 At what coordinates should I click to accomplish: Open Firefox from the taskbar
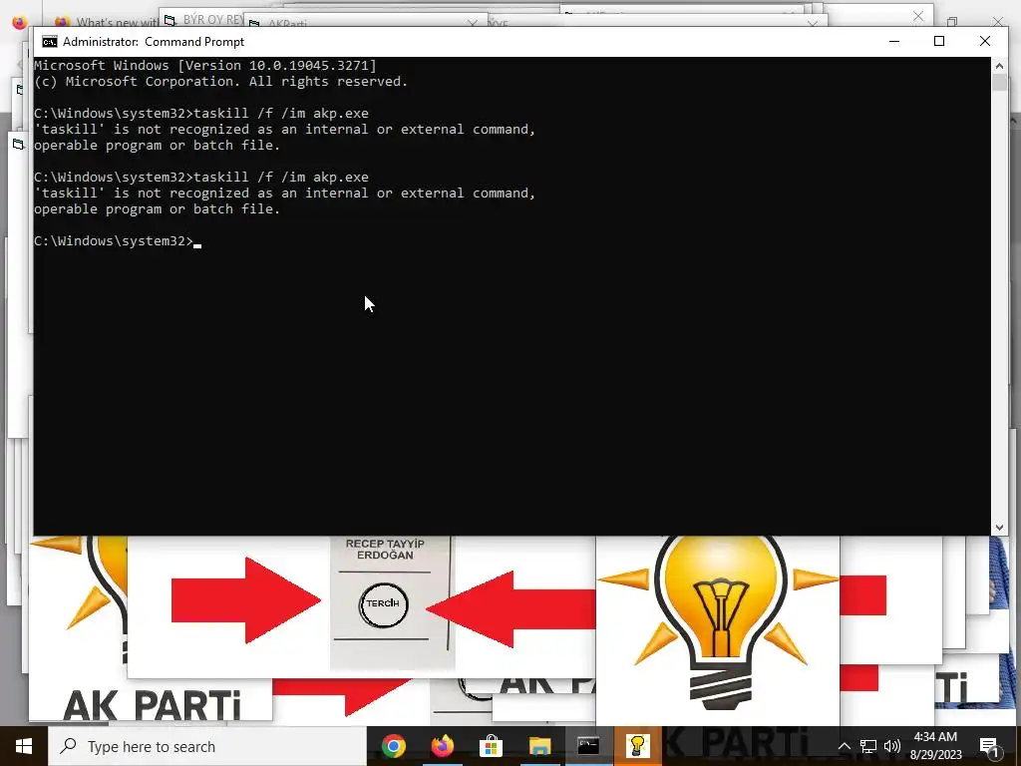click(x=442, y=746)
